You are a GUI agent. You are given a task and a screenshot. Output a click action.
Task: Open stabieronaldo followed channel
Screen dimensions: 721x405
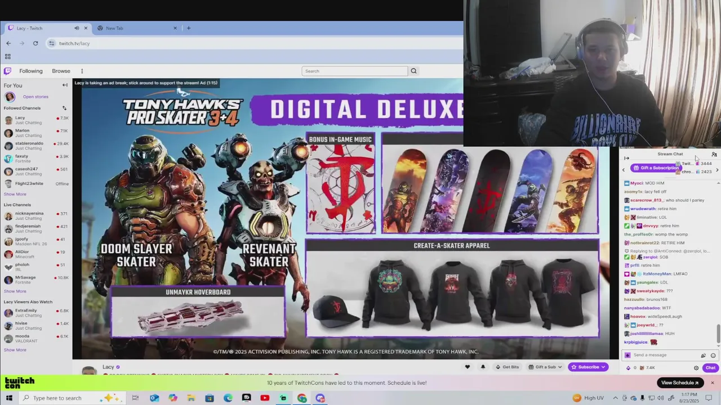click(36, 146)
